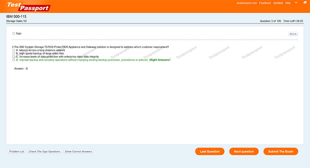Advance using the Next question button
The image size is (310, 168).
pyautogui.click(x=244, y=151)
